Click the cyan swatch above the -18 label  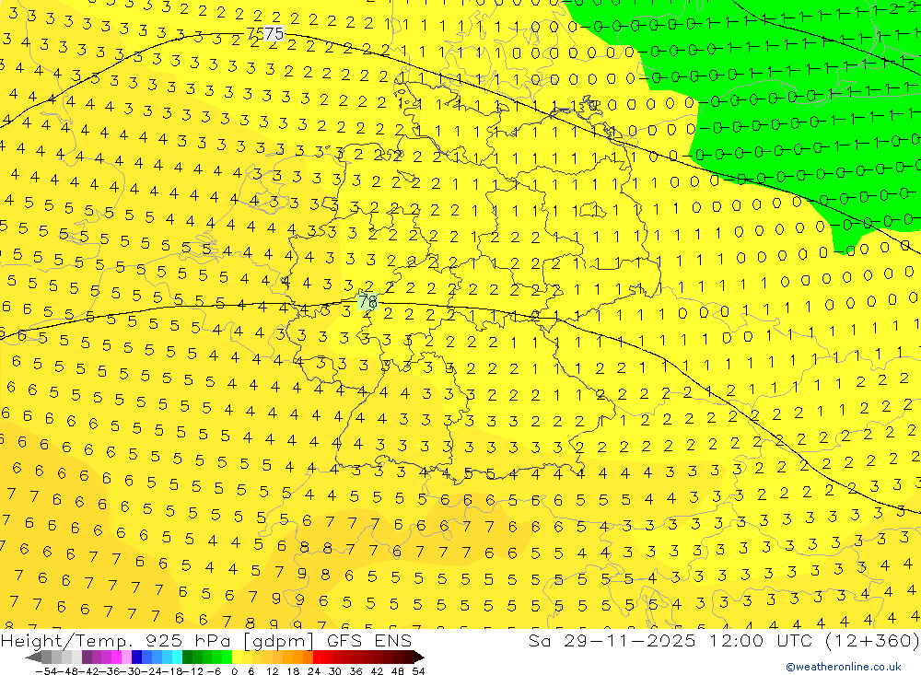pos(177,657)
